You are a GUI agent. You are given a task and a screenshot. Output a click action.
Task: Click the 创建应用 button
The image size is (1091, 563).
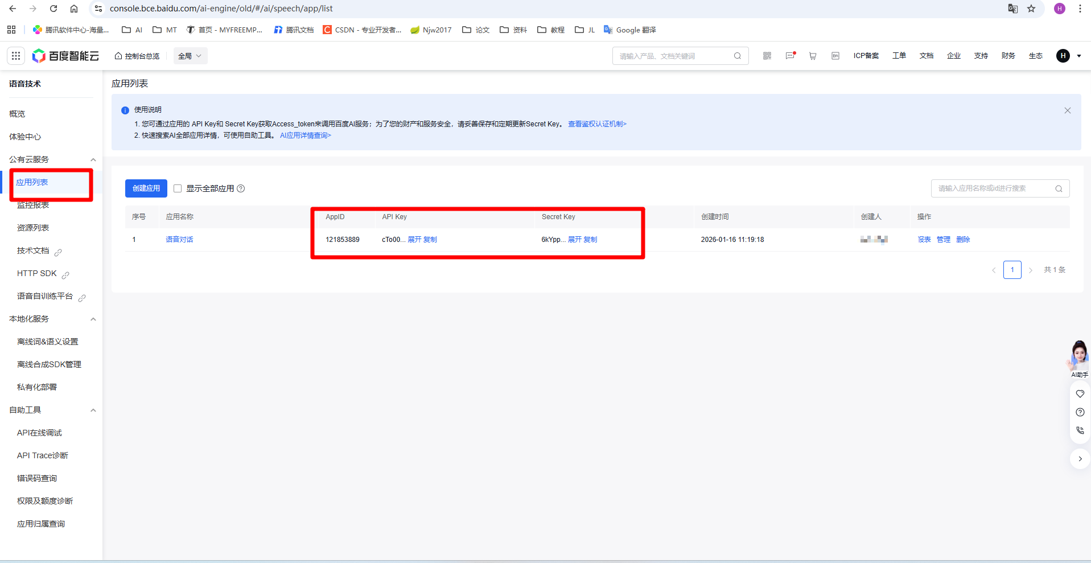(x=146, y=188)
